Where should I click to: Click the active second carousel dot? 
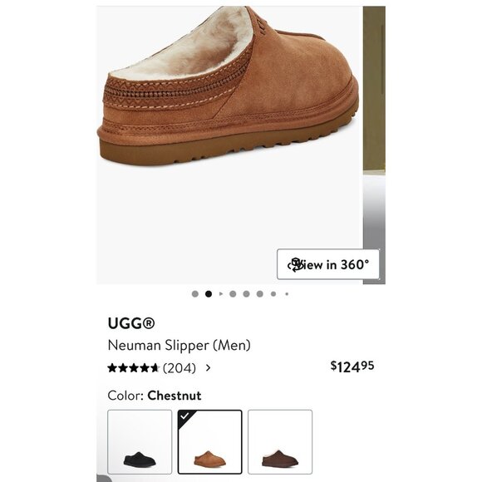[x=209, y=294]
